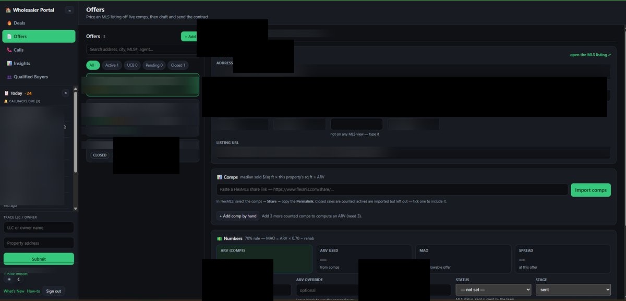Click the ARV USED card
The width and height of the screenshot is (626, 301).
click(x=364, y=259)
